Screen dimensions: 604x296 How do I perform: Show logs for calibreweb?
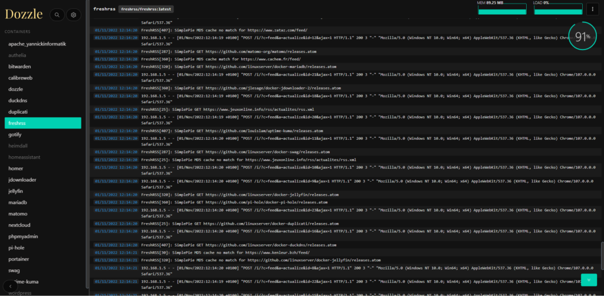point(21,78)
